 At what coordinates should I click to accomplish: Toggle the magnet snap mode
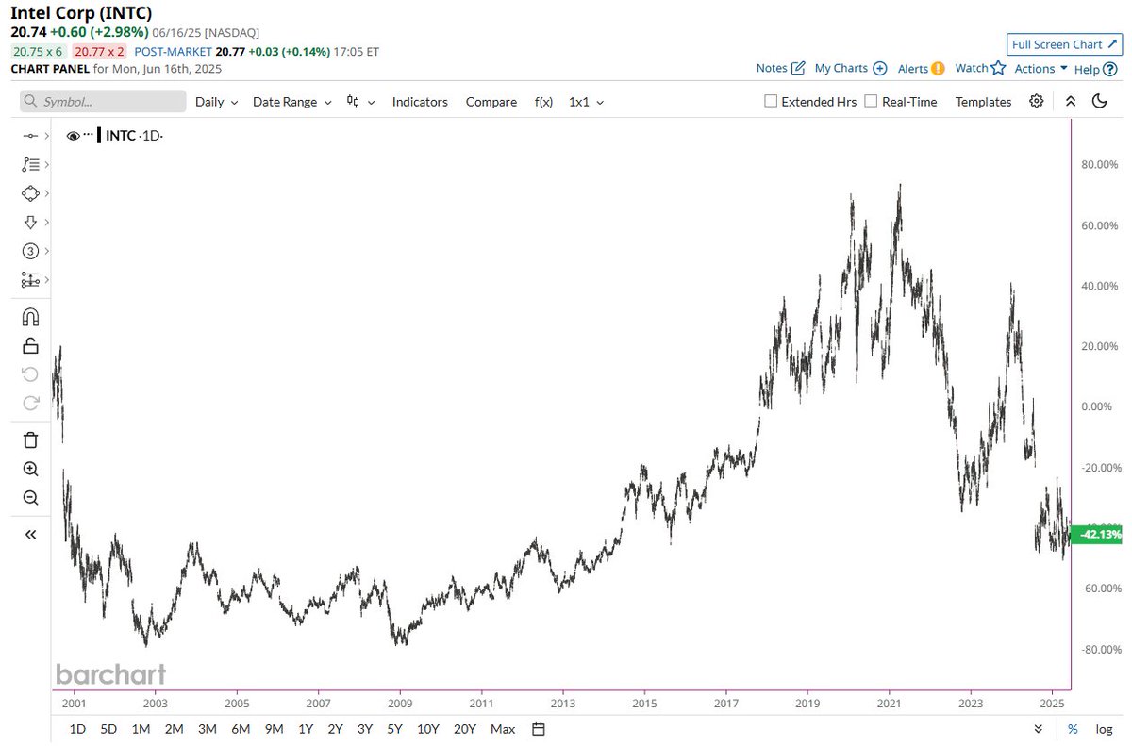coord(30,317)
